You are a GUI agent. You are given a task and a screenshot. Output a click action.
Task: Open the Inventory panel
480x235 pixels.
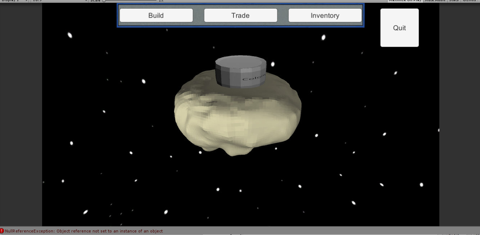[x=325, y=15]
